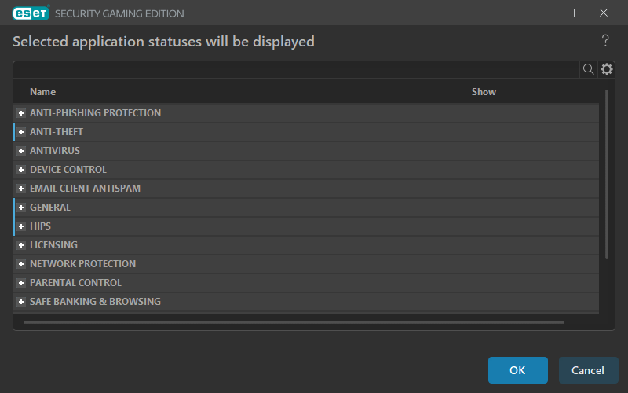This screenshot has height=393, width=628.
Task: Click the ESET logo
Action: pos(31,13)
